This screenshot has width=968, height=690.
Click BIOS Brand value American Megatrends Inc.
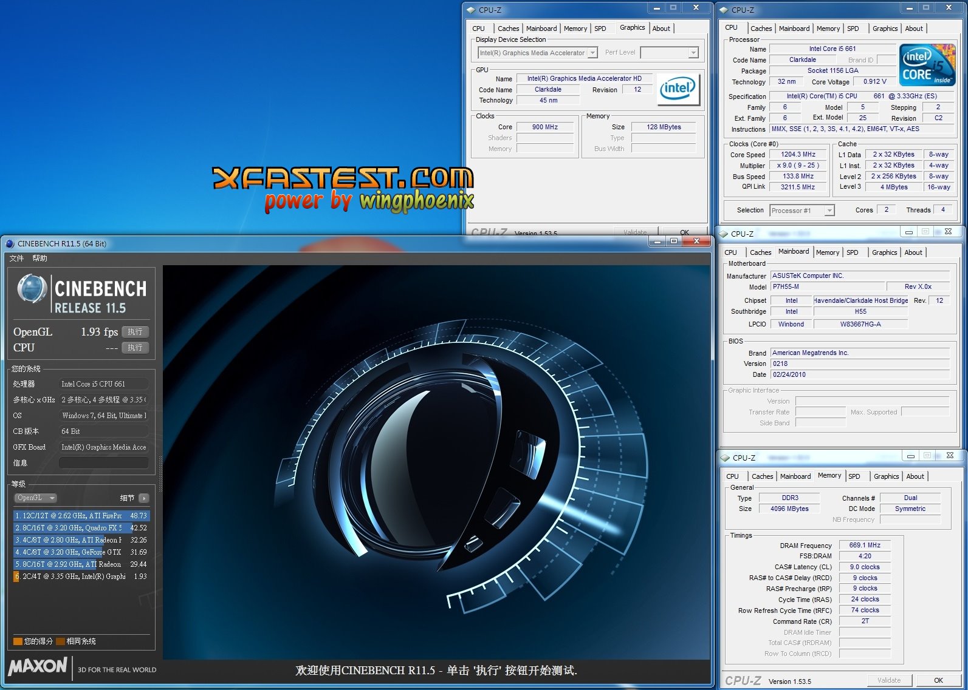(x=860, y=353)
